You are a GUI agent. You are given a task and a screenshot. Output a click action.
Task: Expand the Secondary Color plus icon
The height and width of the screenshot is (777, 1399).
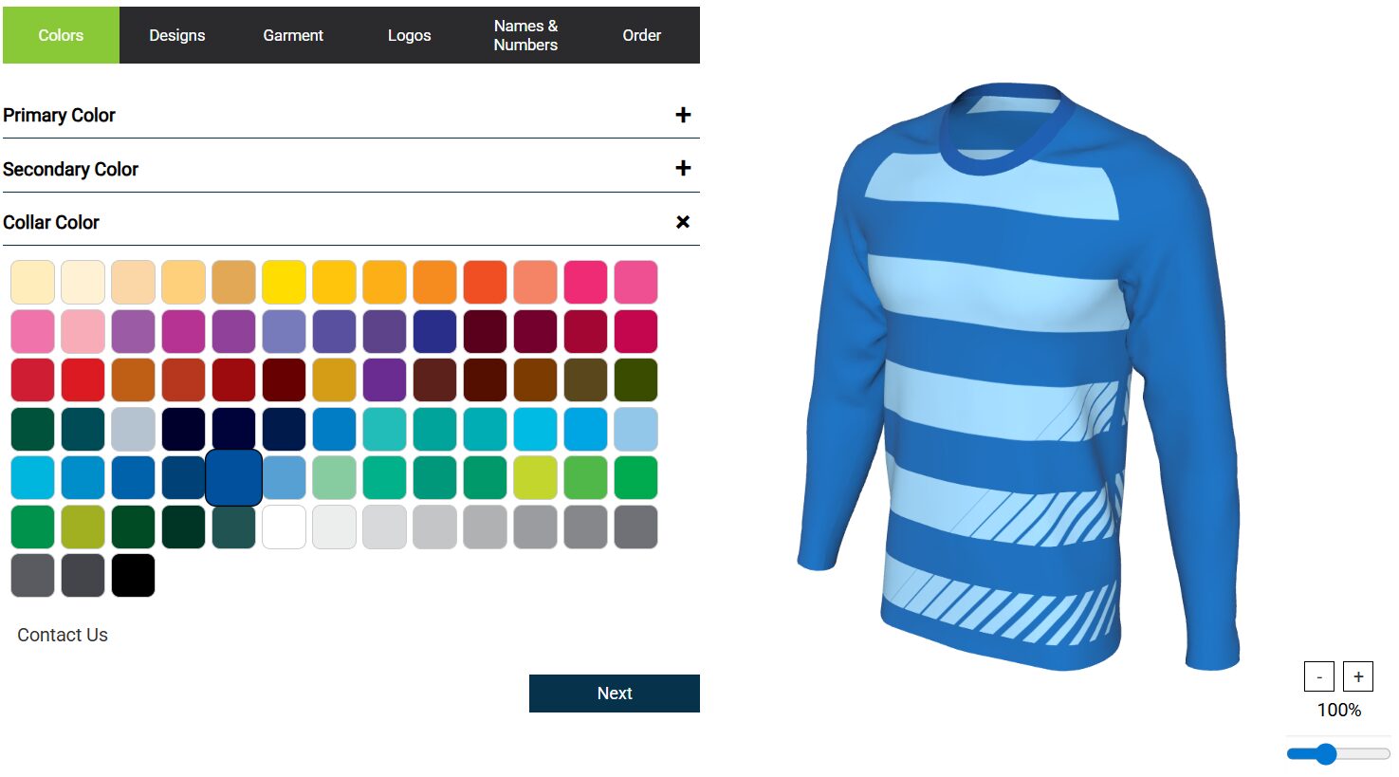(x=683, y=168)
